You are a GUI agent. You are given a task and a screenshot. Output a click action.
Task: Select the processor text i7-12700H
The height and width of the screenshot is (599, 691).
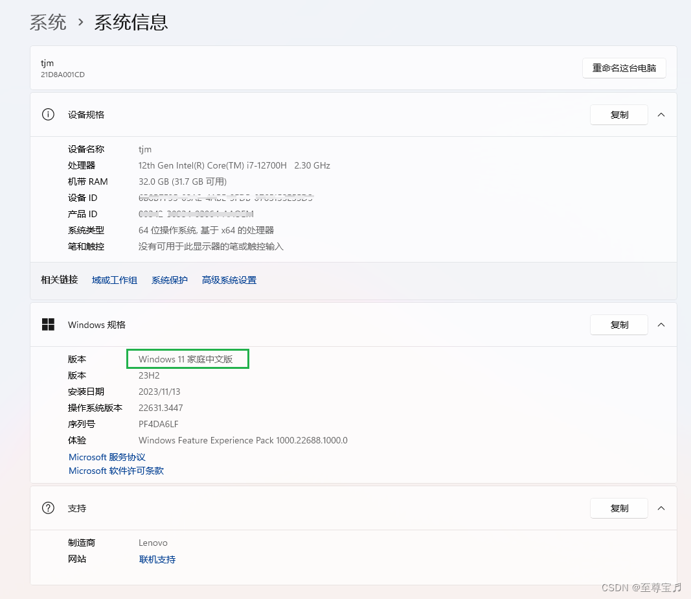click(x=267, y=165)
